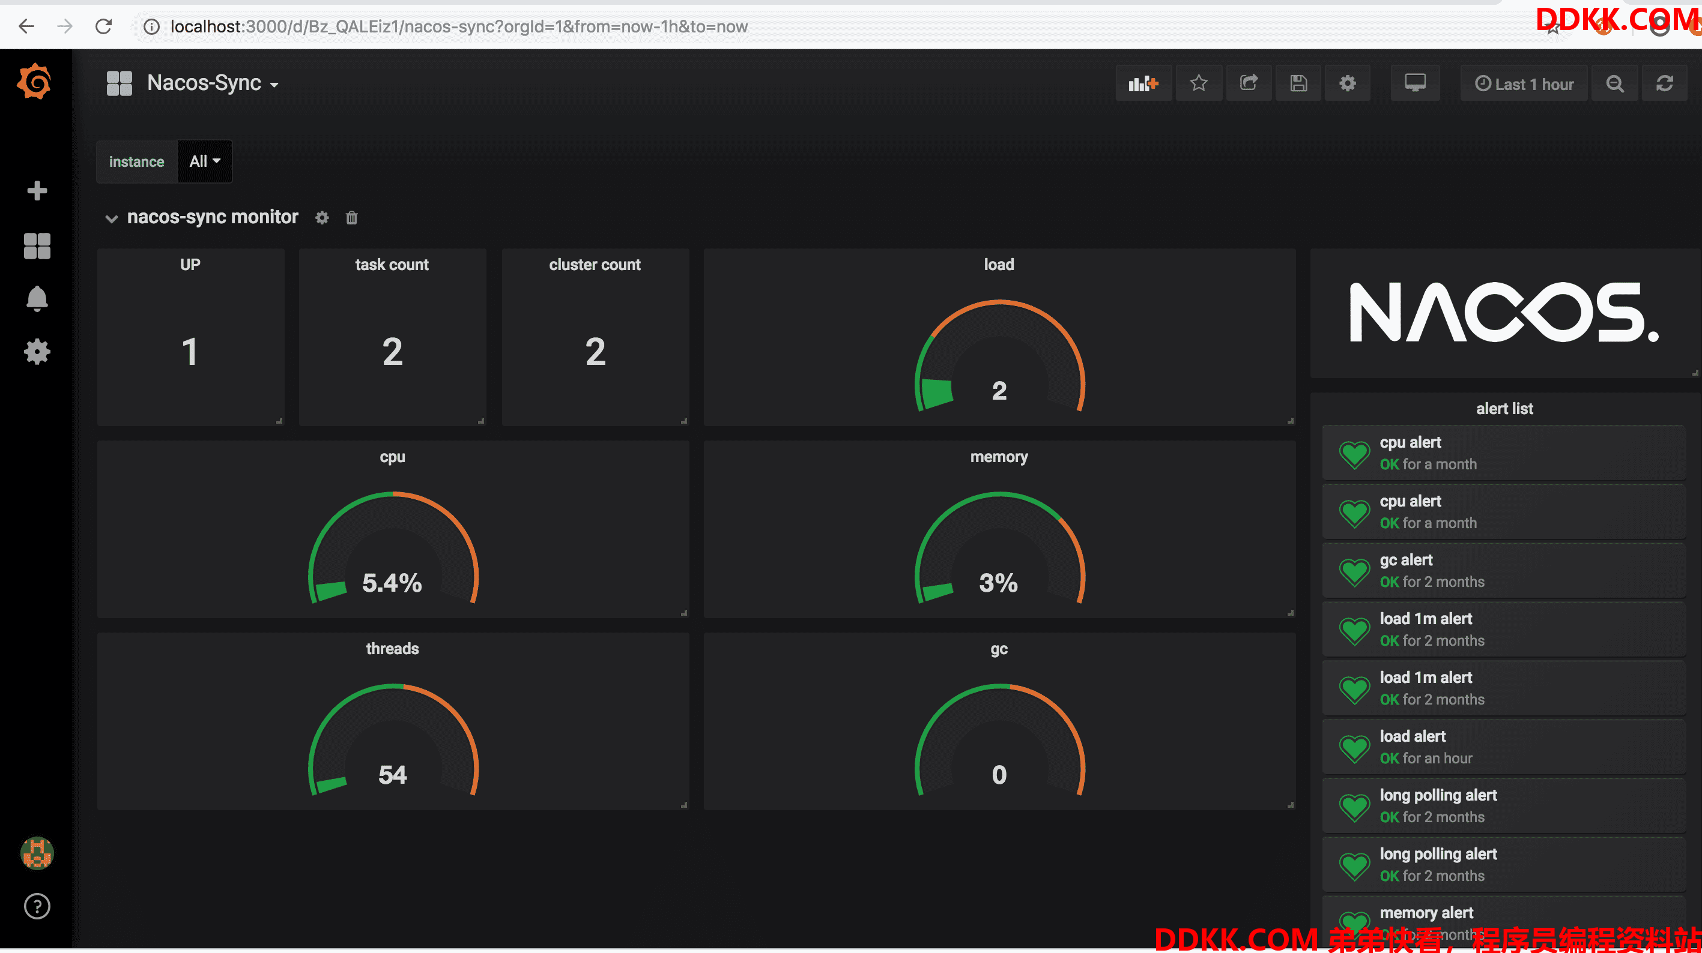This screenshot has height=953, width=1702.
Task: Open the threads panel title menu
Action: (x=392, y=649)
